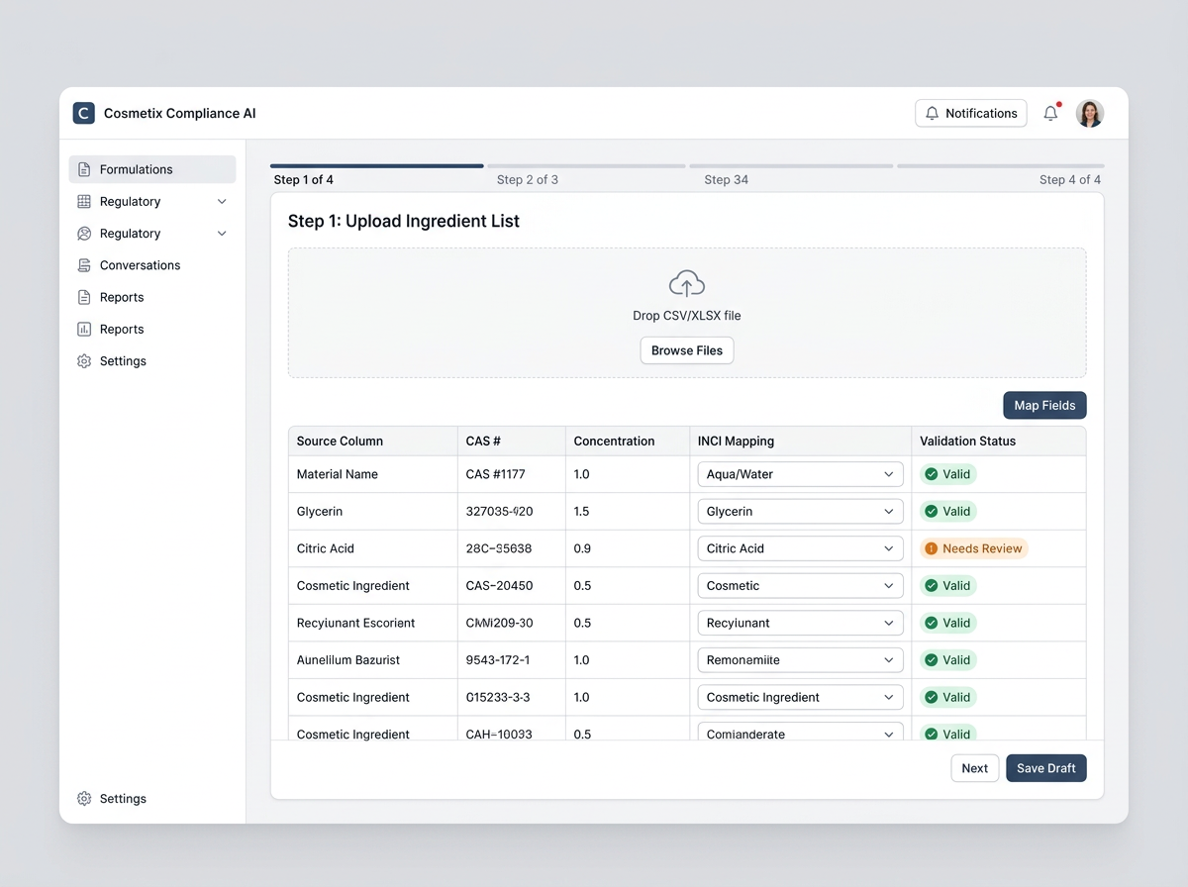This screenshot has height=887, width=1188.
Task: Open the Remonemiite dropdown for Aunellium Bazurist
Action: coord(800,659)
